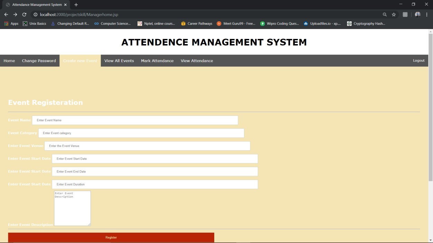Open the Computer Science... bookmark
The height and width of the screenshot is (243, 433).
[x=112, y=24]
